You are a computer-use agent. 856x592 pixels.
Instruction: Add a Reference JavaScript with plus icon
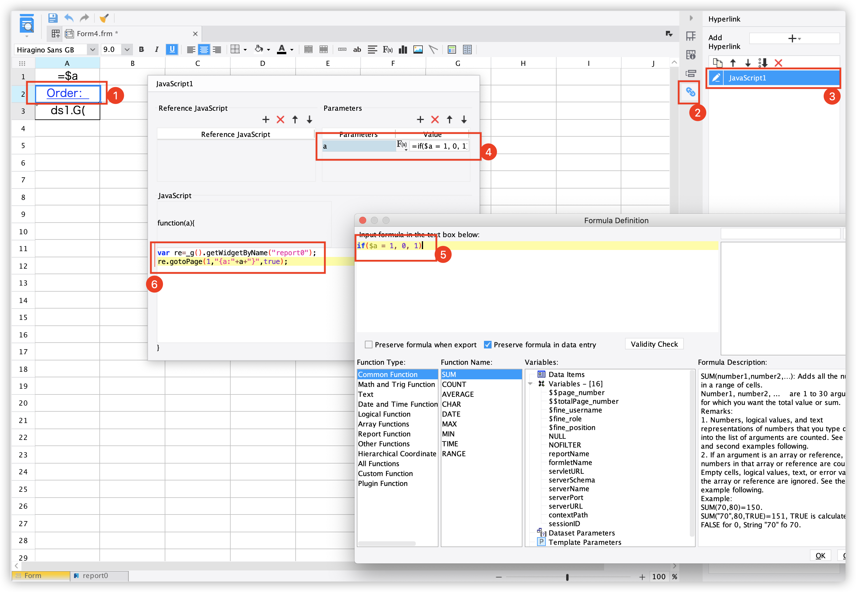[265, 119]
